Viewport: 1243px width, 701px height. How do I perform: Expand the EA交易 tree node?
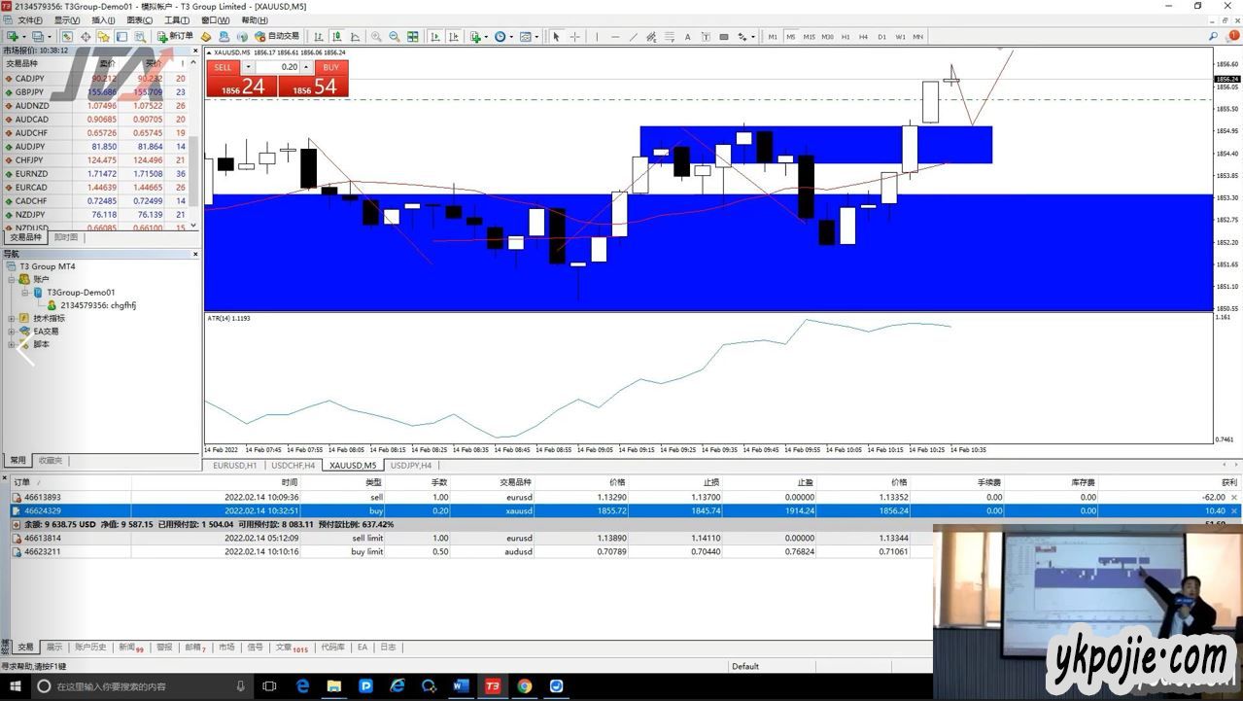pos(12,332)
